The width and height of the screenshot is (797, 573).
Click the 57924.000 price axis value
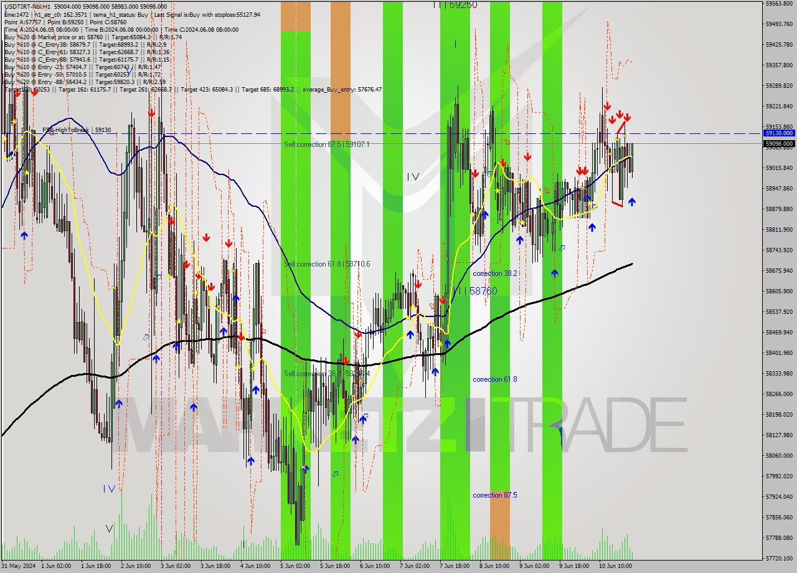click(x=780, y=496)
